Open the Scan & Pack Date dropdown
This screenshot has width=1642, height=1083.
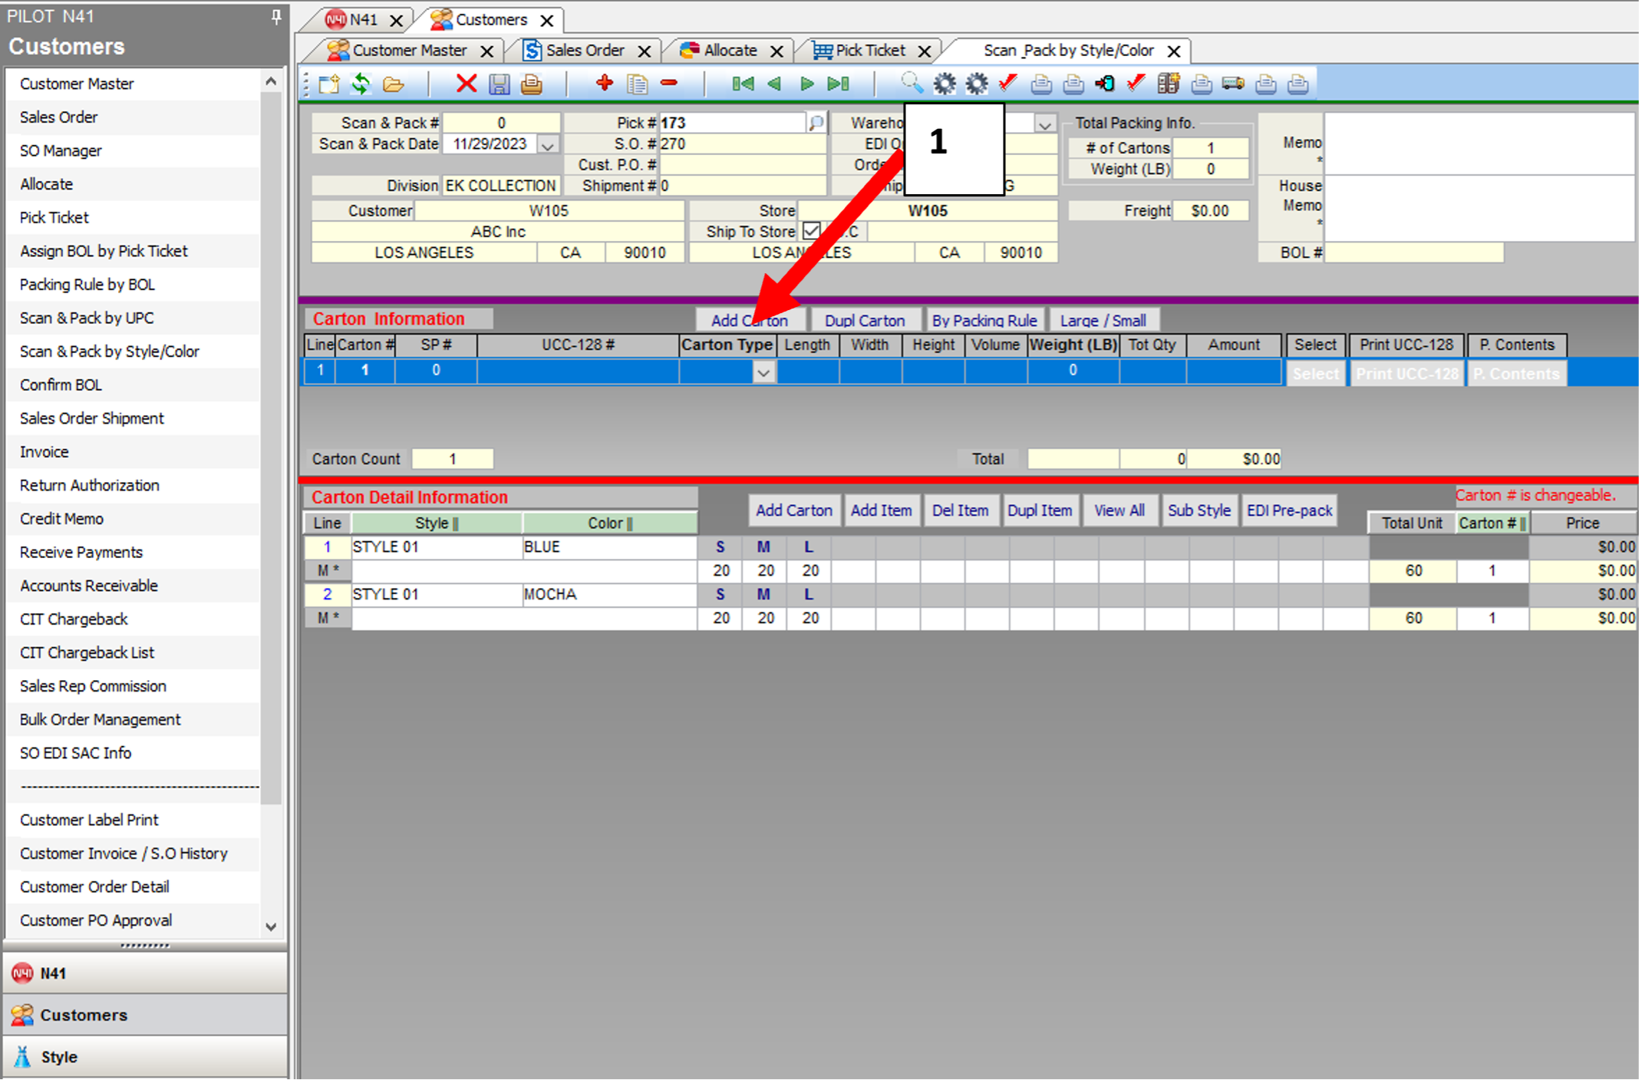tap(548, 144)
